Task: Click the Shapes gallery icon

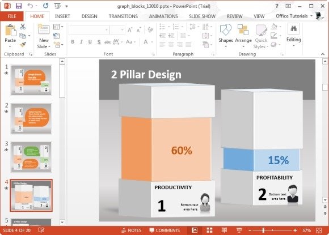Action: [x=226, y=30]
